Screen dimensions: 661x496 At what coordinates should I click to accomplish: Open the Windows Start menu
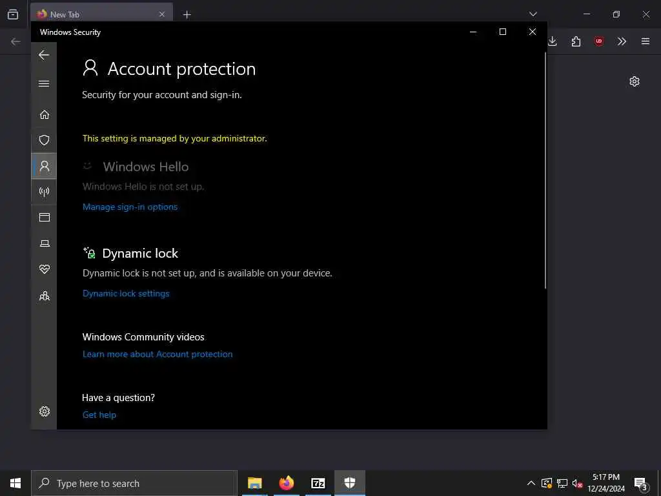15,483
